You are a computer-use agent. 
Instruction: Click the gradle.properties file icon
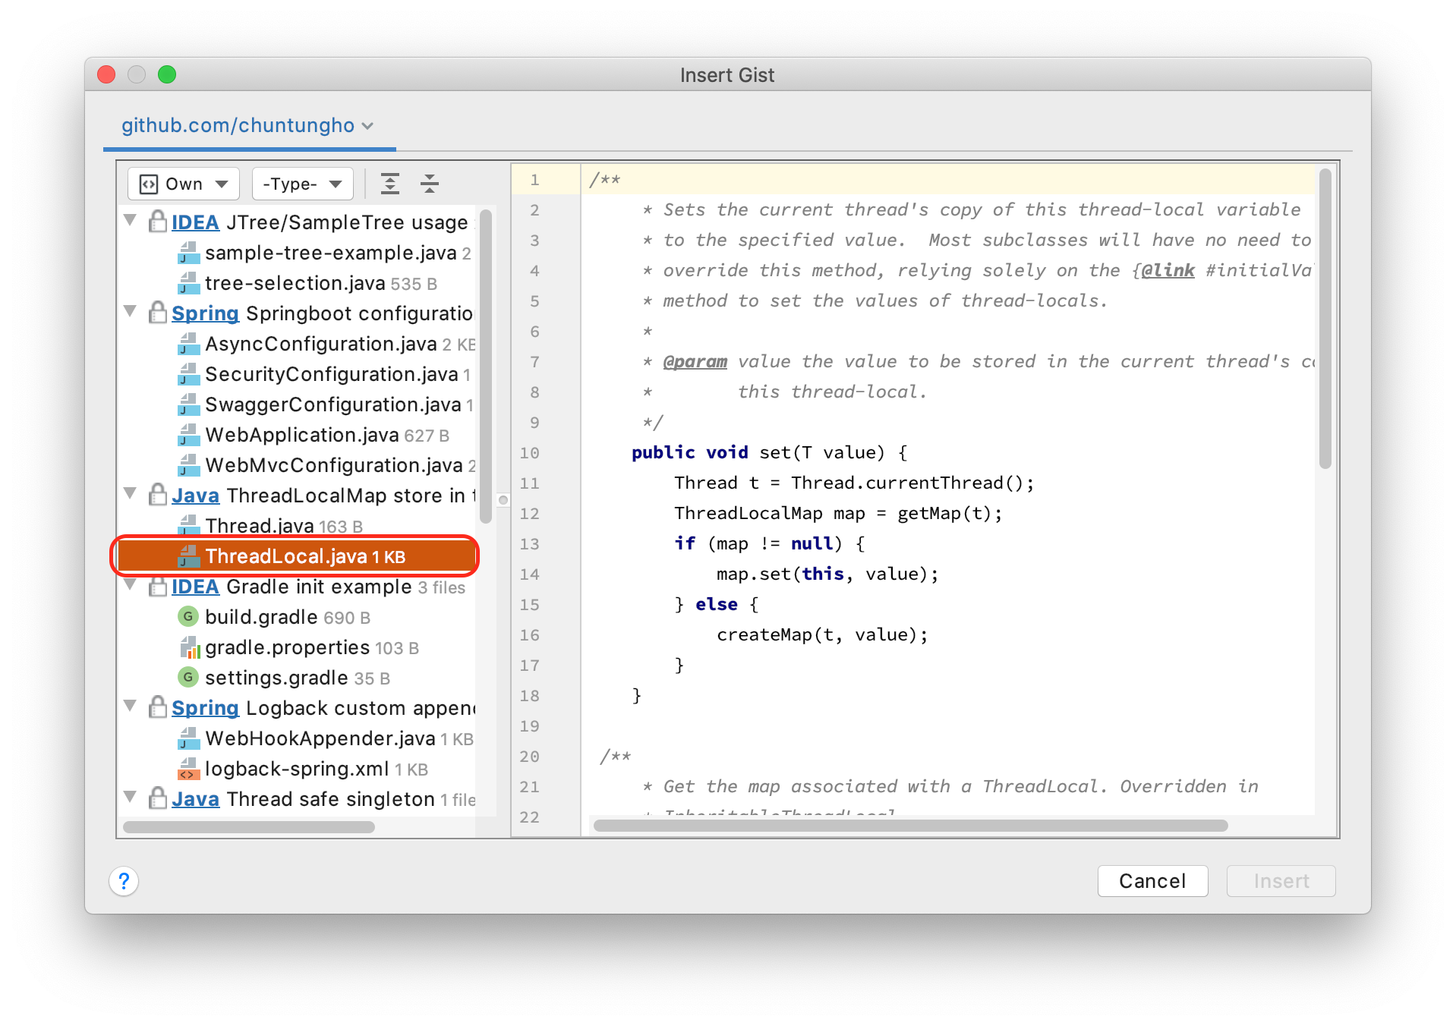coord(188,647)
